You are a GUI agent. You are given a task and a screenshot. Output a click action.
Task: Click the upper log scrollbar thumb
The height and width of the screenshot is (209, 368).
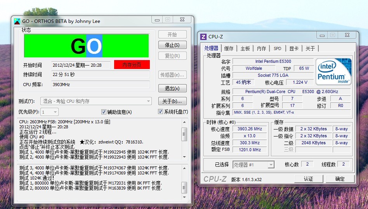pos(184,134)
